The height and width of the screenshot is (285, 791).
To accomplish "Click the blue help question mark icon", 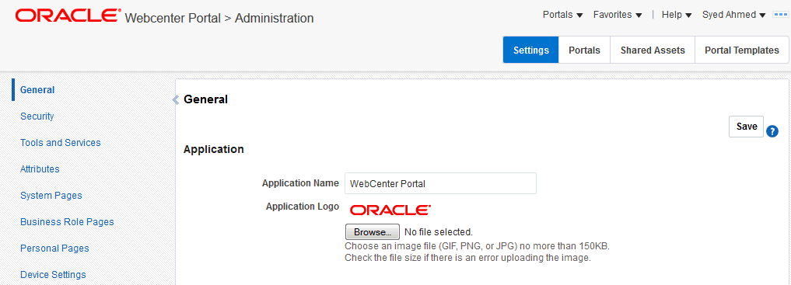I will [x=772, y=131].
